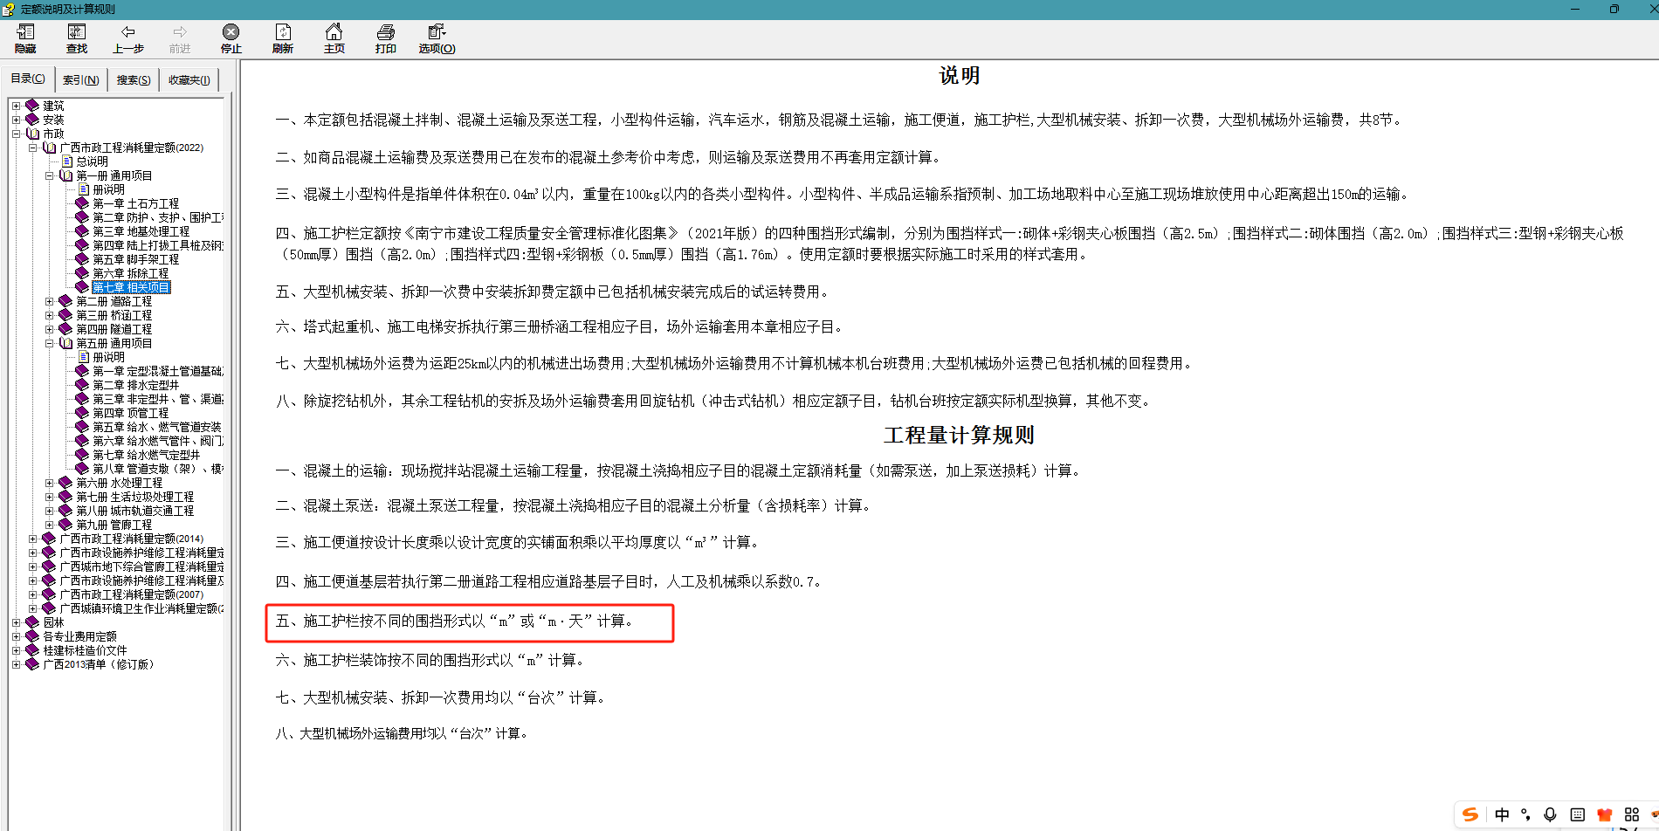This screenshot has width=1659, height=831.
Task: Toggle the IME punctuation mode icon
Action: [1525, 814]
